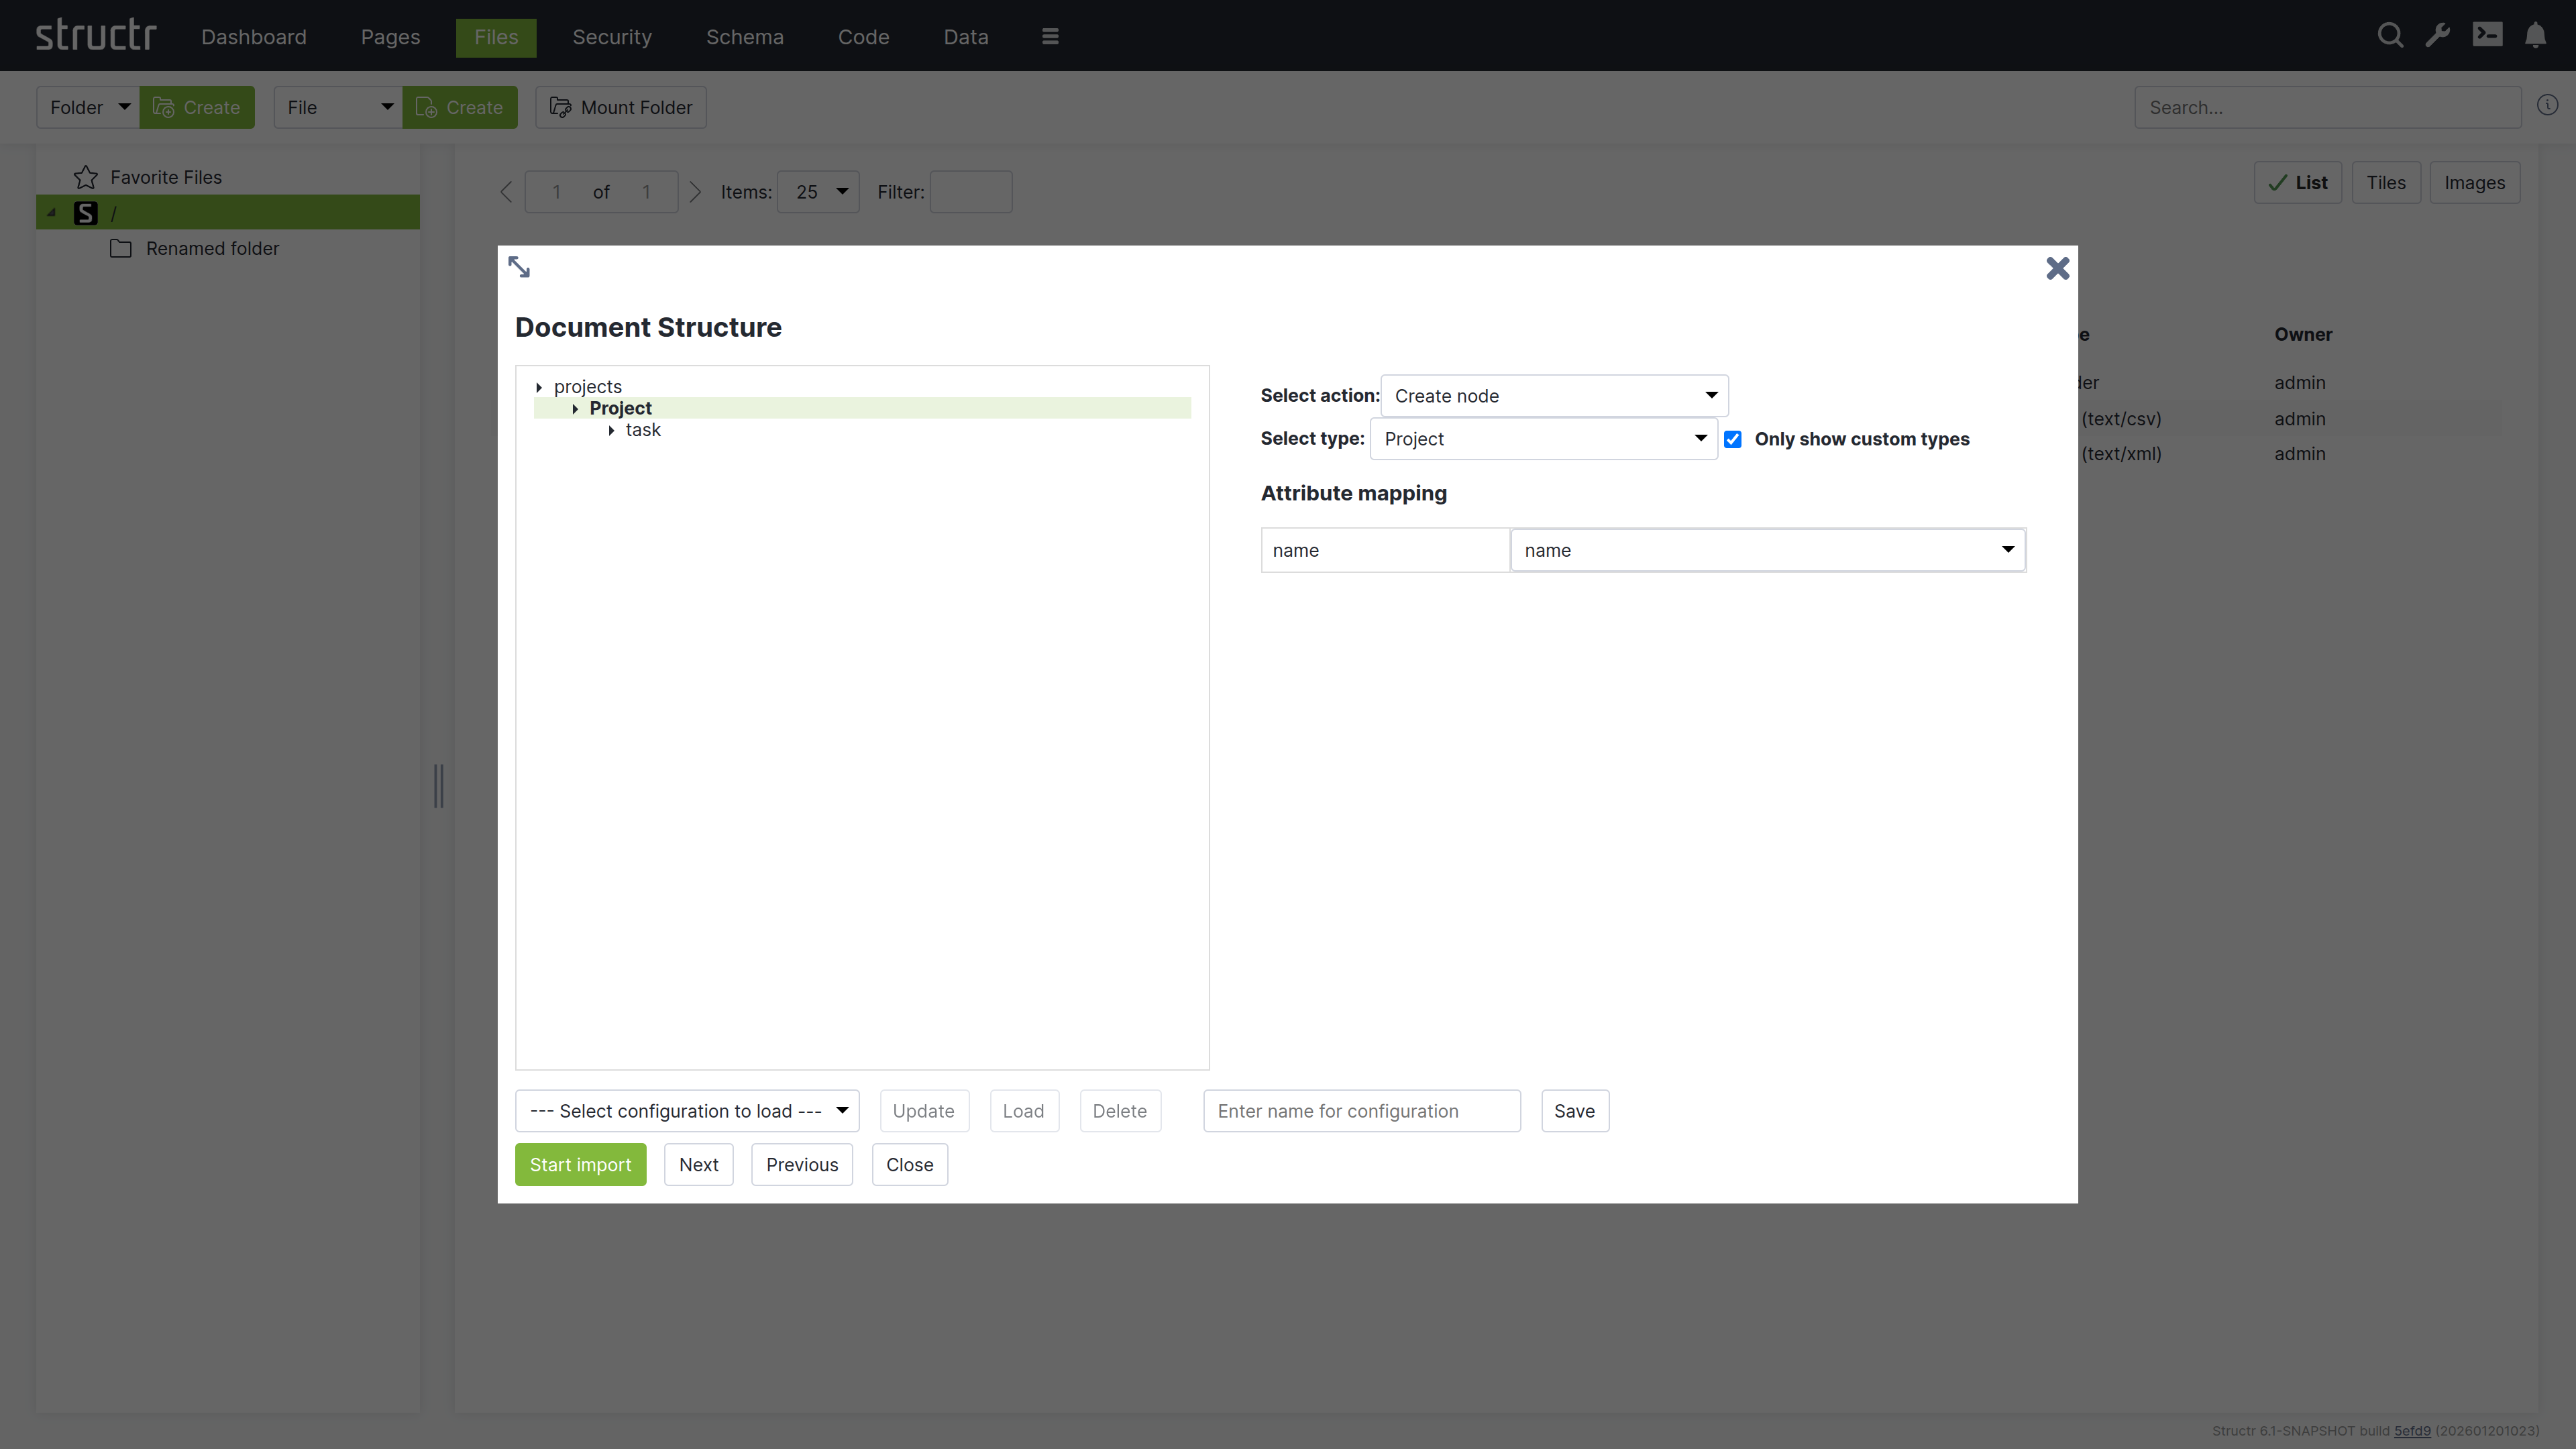Open the global search magnifier icon
2576x1449 pixels.
click(x=2390, y=35)
